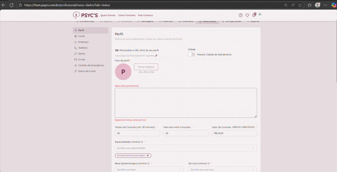Open the Fale Conosco link

[x=145, y=15]
